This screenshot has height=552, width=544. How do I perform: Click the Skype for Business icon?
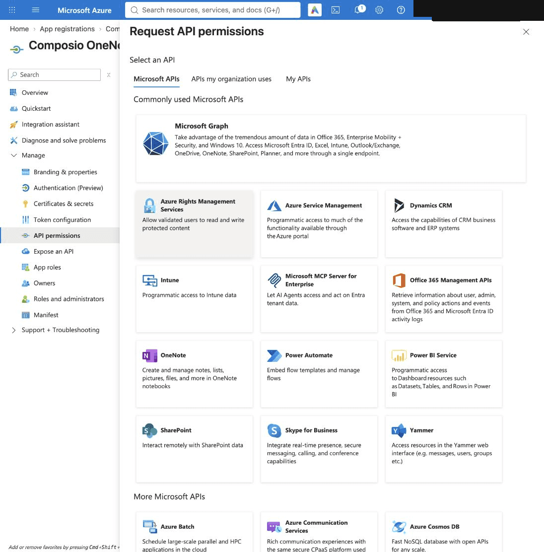[274, 430]
